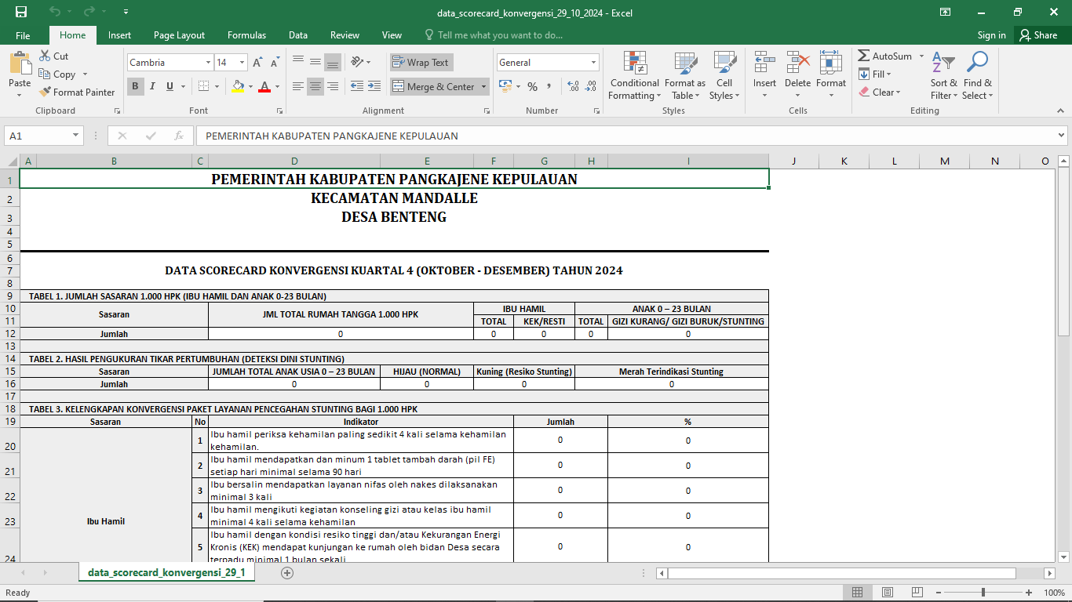Switch to the Page Layout tab
This screenshot has width=1072, height=602.
[x=179, y=35]
